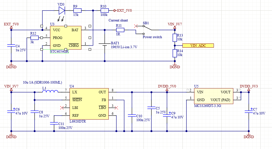Image resolution: width=272 pixels, height=149 pixels.
Task: Click the DGND ground symbol below C7
Action: pos(249,135)
